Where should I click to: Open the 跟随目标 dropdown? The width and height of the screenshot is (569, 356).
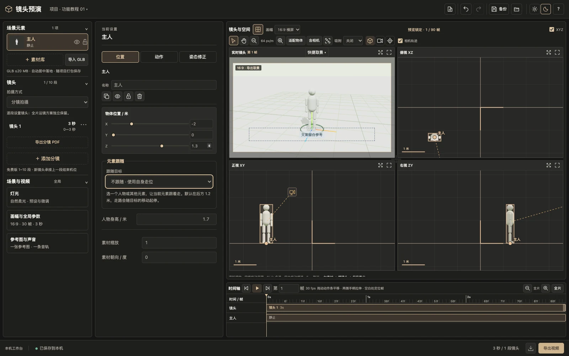pyautogui.click(x=159, y=182)
